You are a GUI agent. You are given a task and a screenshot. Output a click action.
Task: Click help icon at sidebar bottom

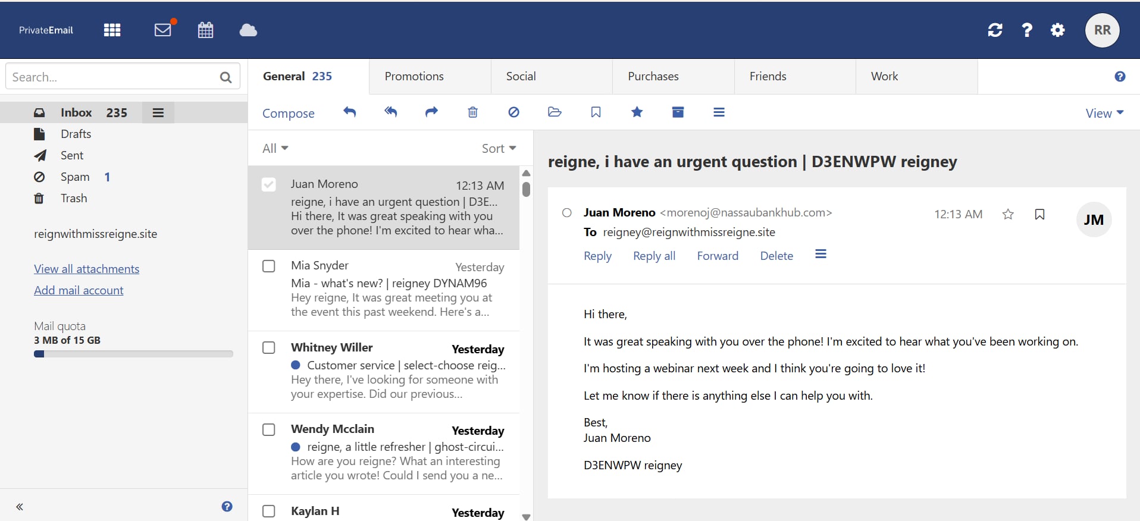[227, 506]
